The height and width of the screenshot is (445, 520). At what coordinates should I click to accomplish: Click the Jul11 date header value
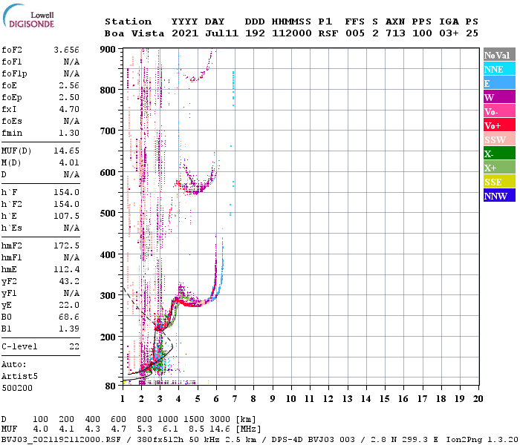[x=221, y=33]
